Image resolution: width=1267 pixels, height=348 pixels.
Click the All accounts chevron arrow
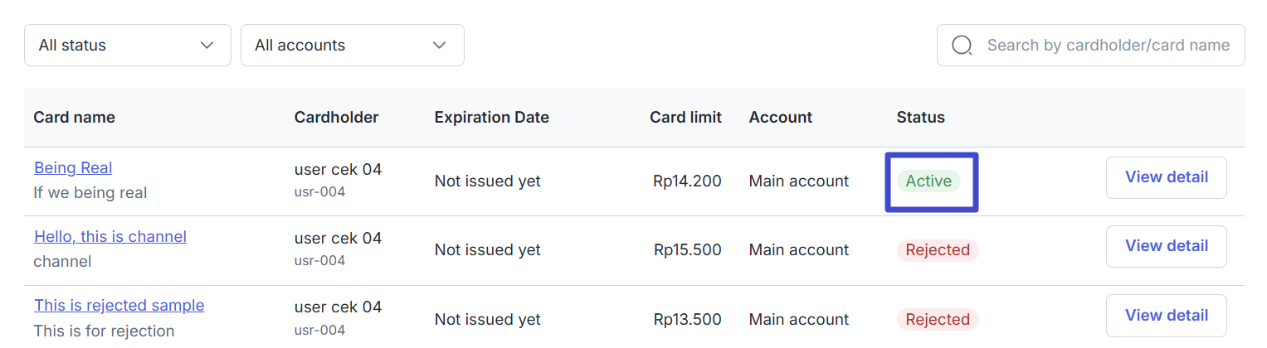[440, 46]
